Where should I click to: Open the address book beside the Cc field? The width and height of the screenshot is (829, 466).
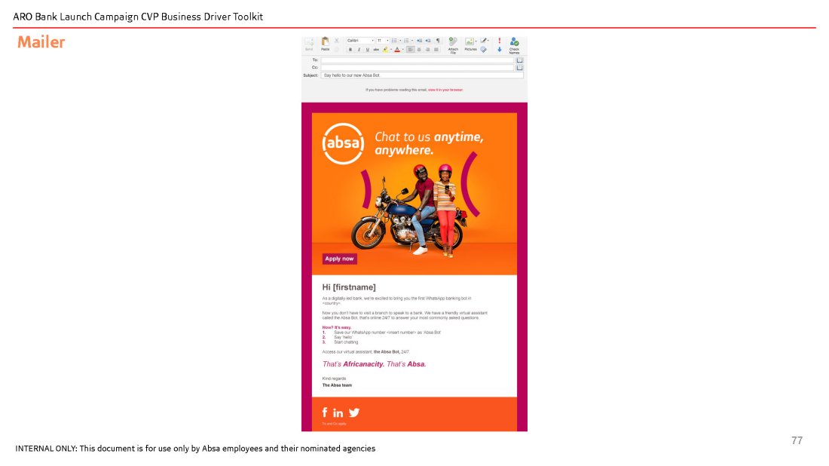(x=520, y=68)
